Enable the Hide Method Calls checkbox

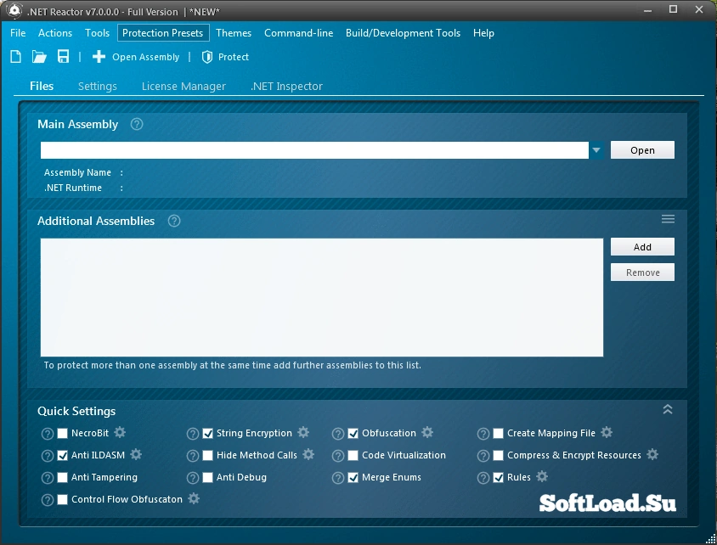(x=207, y=455)
